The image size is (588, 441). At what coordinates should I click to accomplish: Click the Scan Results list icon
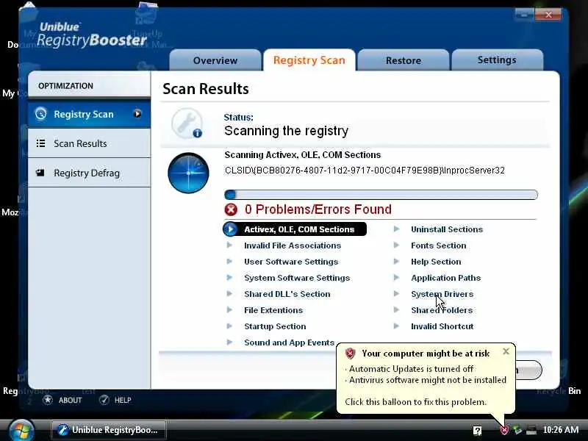tap(41, 143)
